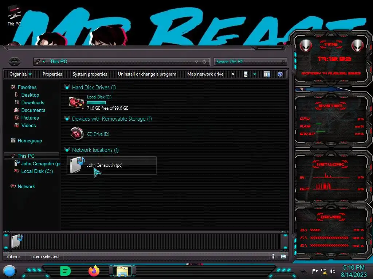Viewport: 373px width, 279px height.
Task: Click the DRIVES widget header
Action: (x=331, y=217)
